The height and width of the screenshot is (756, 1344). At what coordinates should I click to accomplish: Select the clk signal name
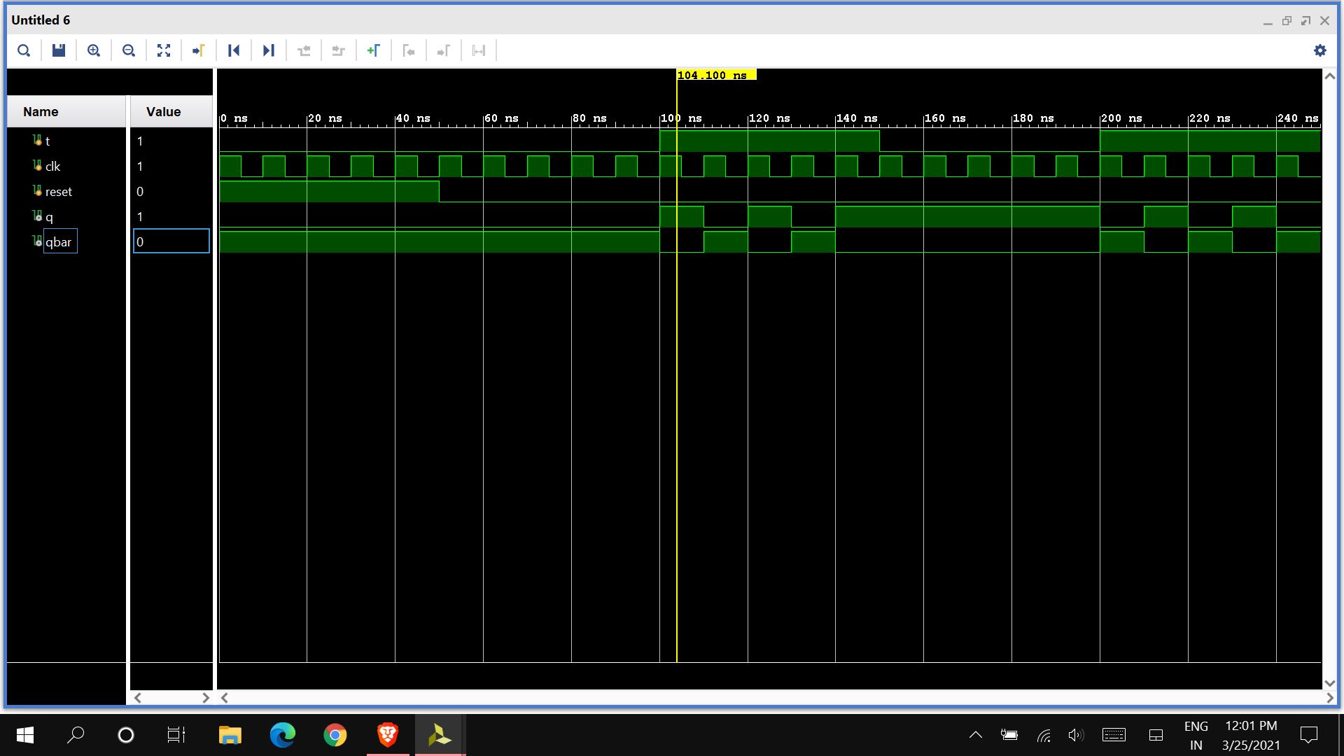tap(52, 167)
